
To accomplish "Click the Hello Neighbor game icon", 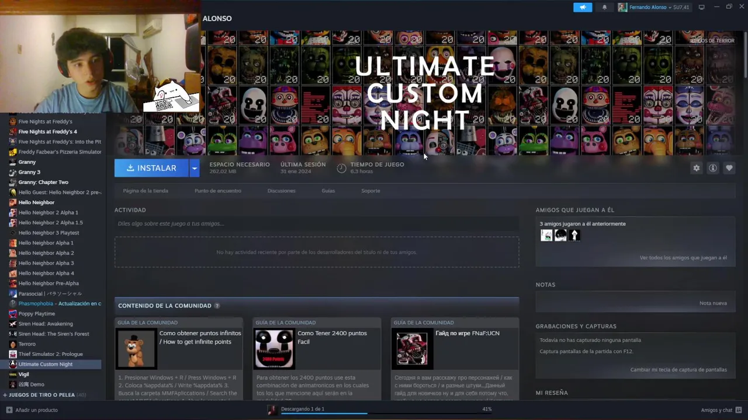I will tap(13, 202).
